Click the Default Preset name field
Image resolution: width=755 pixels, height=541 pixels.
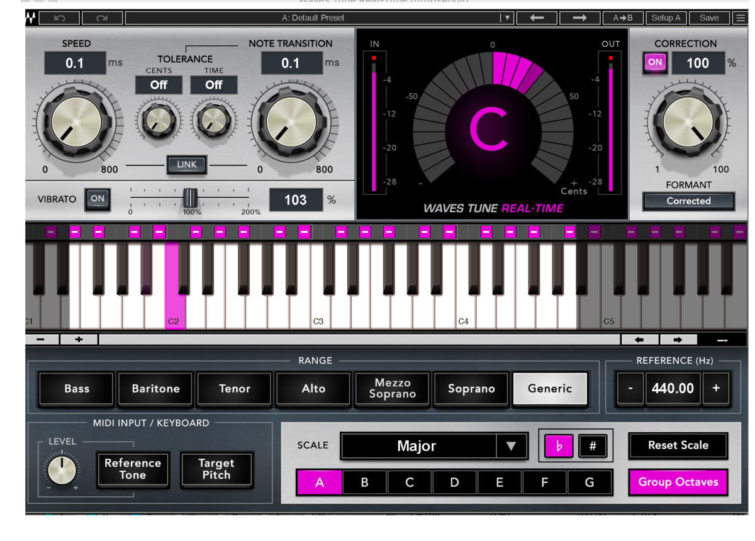pos(313,18)
